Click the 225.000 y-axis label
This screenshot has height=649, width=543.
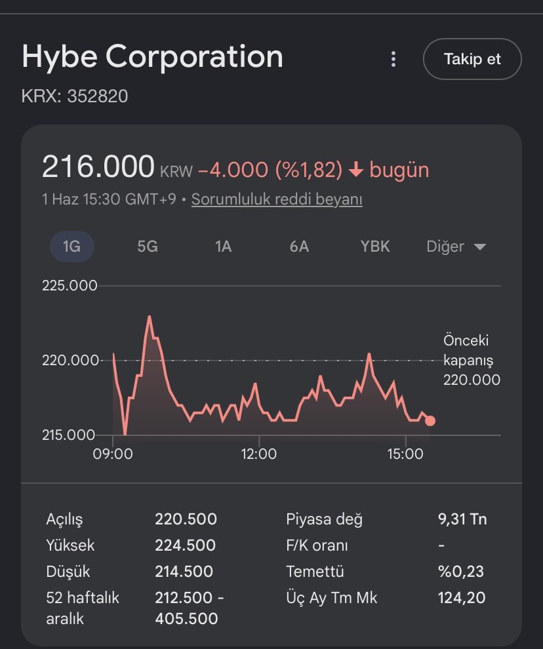point(70,285)
